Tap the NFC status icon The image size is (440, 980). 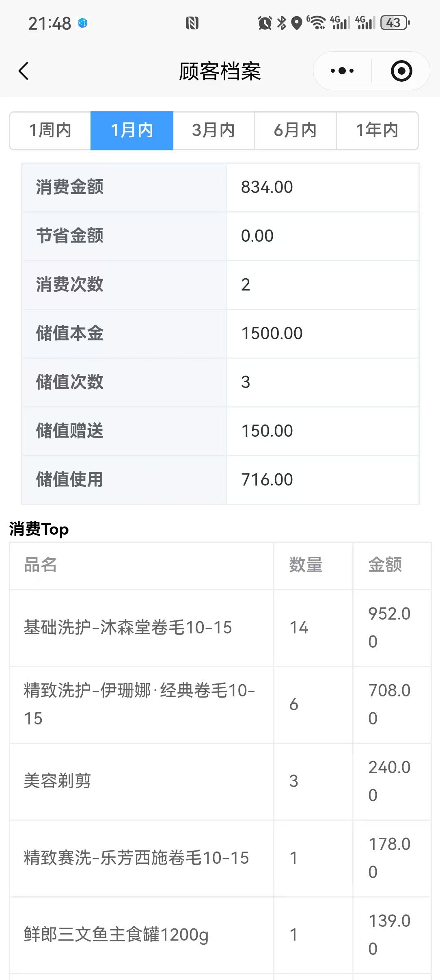(192, 23)
